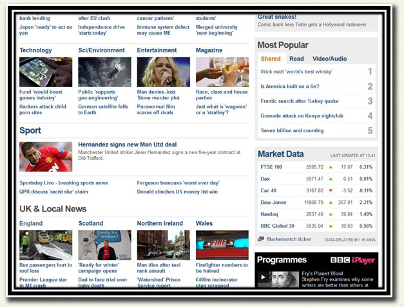Image resolution: width=404 pixels, height=307 pixels.
Task: Open the 'Great snakes!' Tintin feature
Action: [277, 17]
